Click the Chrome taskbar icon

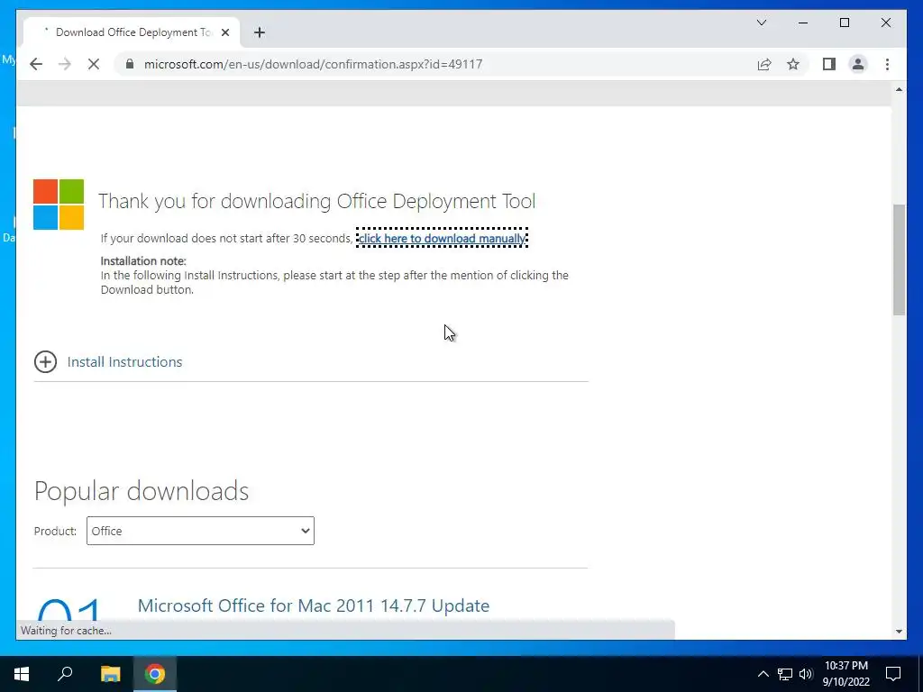point(155,674)
